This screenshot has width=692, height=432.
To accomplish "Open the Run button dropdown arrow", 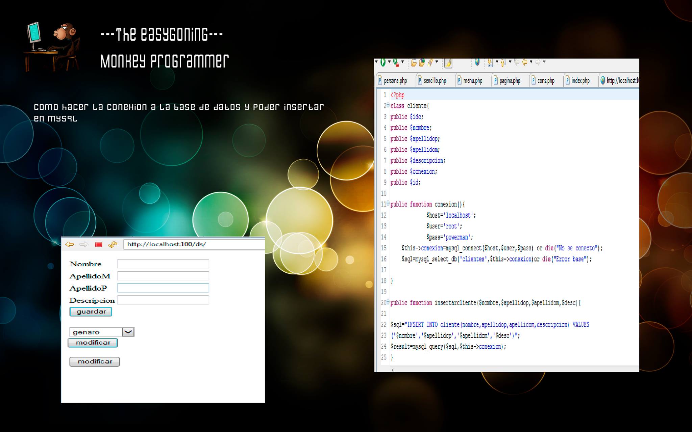I will click(389, 62).
